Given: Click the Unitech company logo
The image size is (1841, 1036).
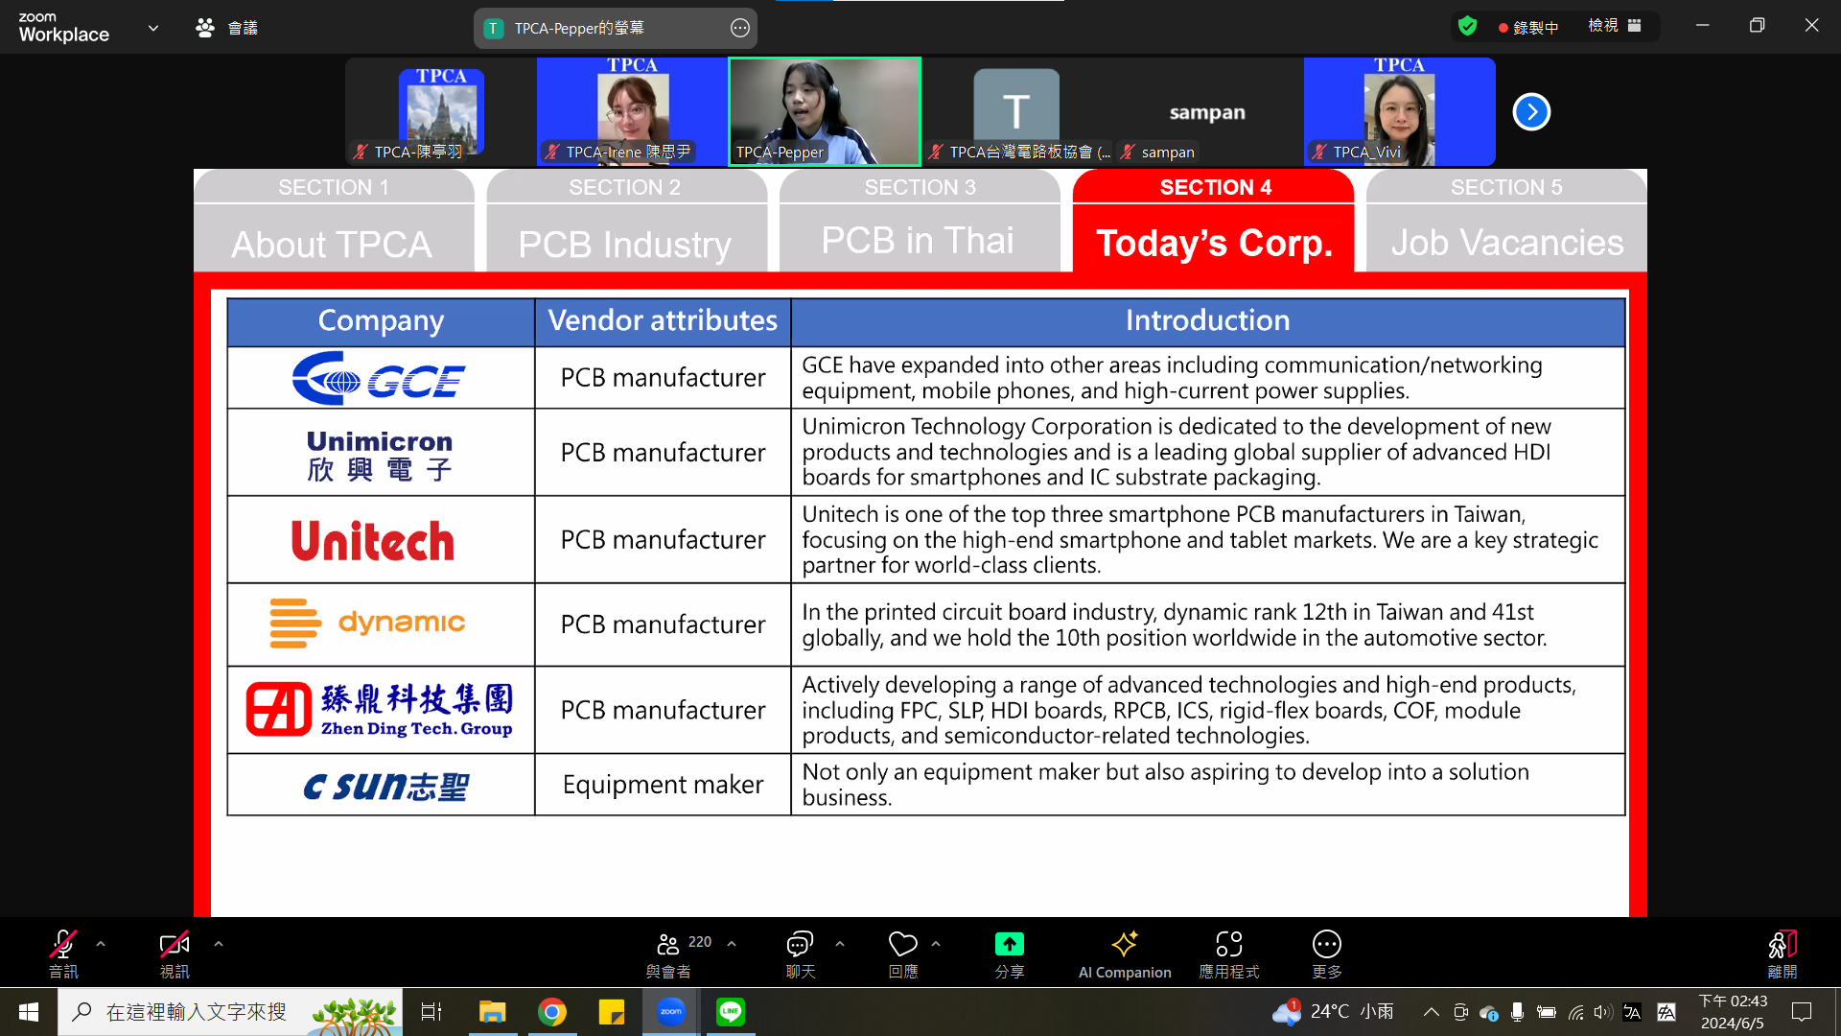Looking at the screenshot, I should pos(373,541).
